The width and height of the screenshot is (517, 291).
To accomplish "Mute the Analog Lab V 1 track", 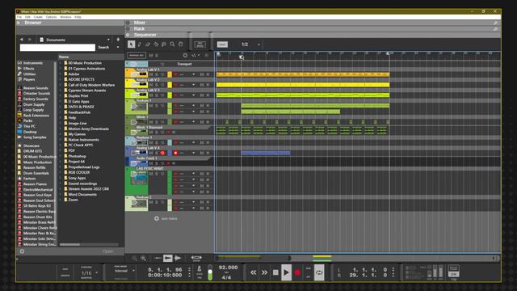I will (x=151, y=74).
